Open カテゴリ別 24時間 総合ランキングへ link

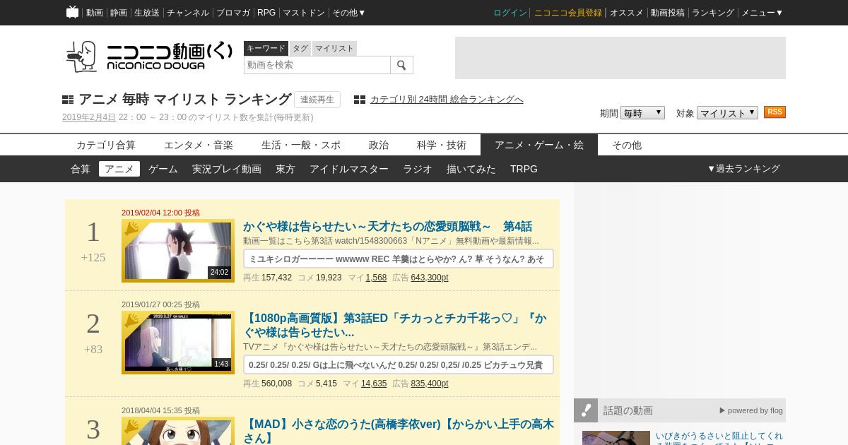pyautogui.click(x=447, y=100)
